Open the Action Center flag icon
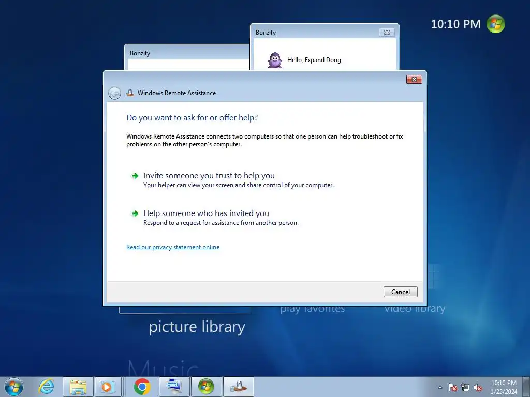This screenshot has width=530, height=397. 453,387
